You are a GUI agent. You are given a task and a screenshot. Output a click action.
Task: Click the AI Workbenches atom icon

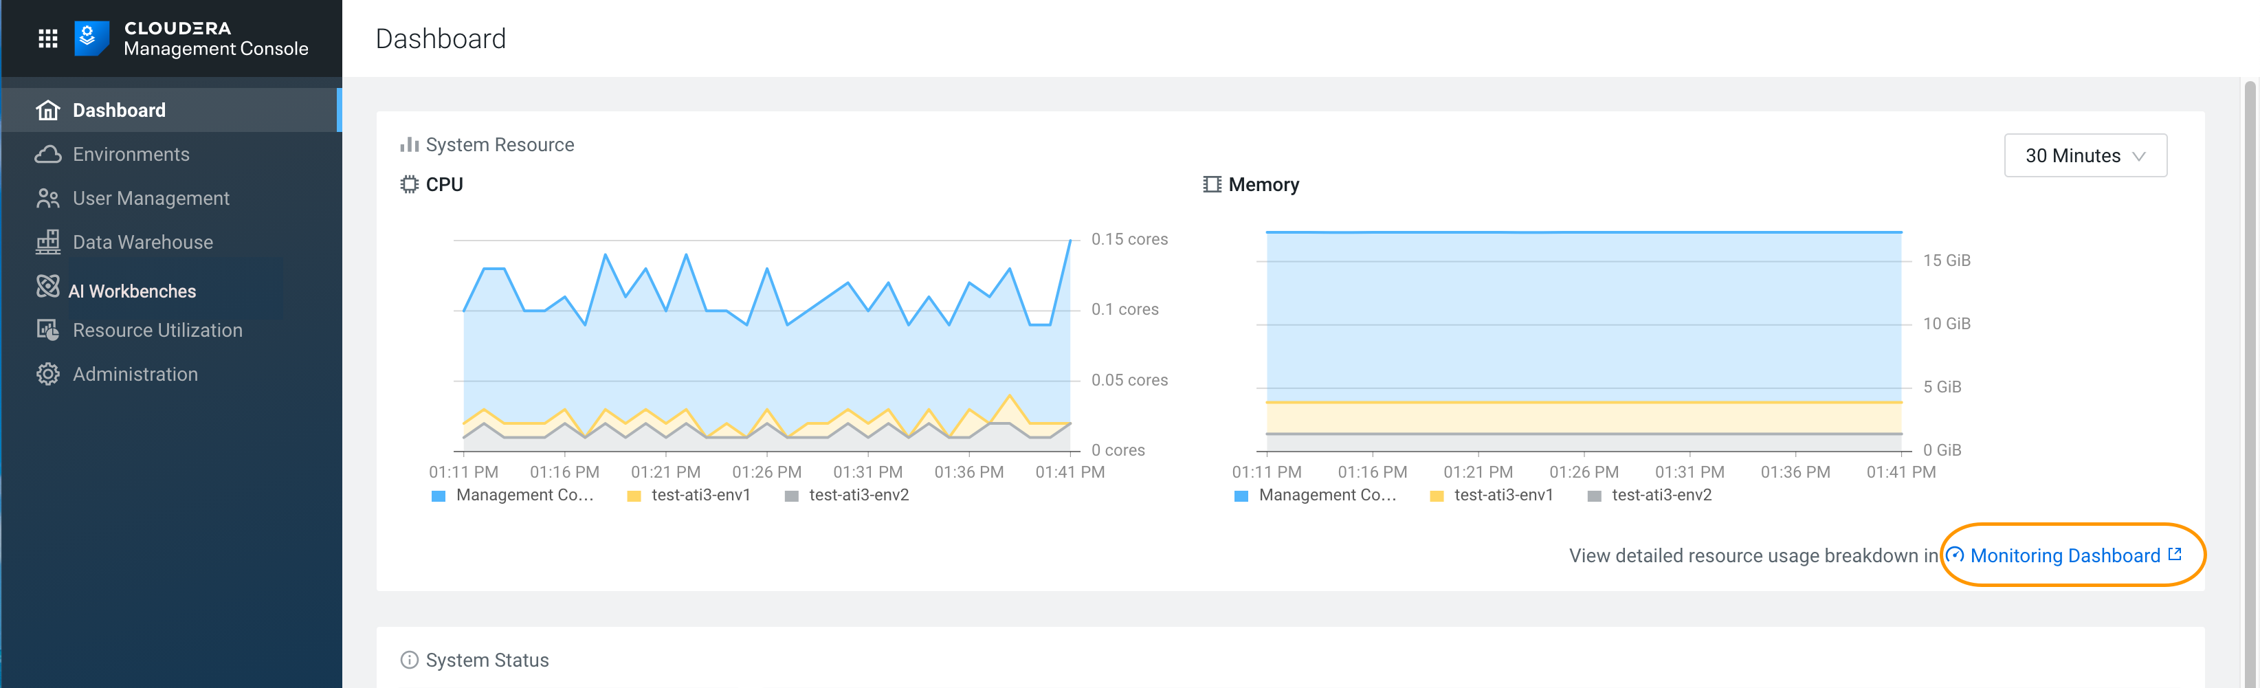(48, 286)
